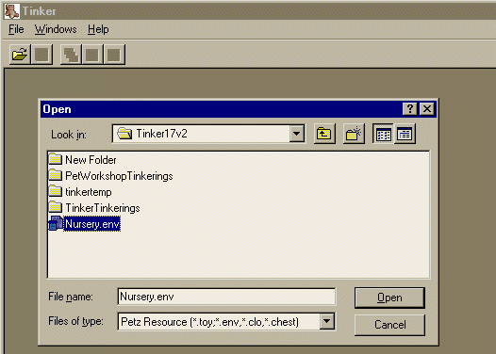Open the Help menu

(98, 29)
